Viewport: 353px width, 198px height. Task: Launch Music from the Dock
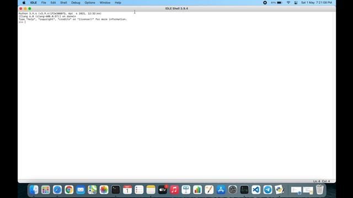pyautogui.click(x=174, y=190)
